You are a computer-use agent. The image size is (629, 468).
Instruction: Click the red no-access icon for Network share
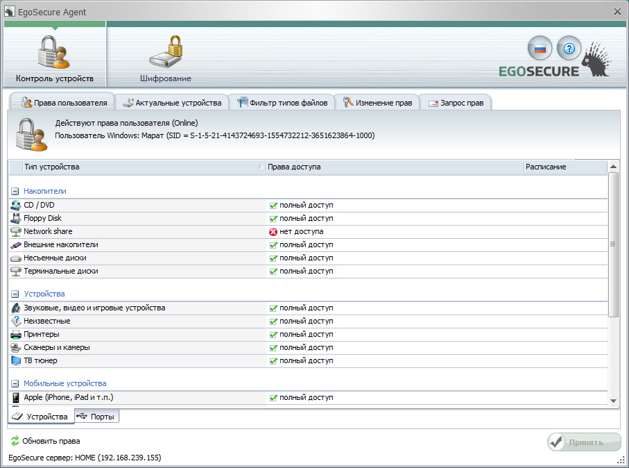click(273, 232)
